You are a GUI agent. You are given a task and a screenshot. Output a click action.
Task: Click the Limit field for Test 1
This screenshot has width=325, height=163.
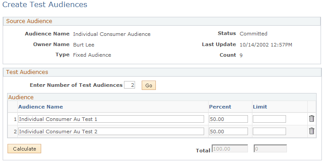tap(270, 119)
